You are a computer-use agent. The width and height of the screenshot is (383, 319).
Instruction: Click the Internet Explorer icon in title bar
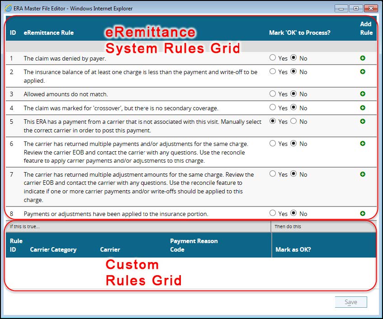[8, 9]
